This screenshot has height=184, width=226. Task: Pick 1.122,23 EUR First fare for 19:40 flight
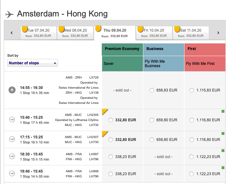[192, 174]
